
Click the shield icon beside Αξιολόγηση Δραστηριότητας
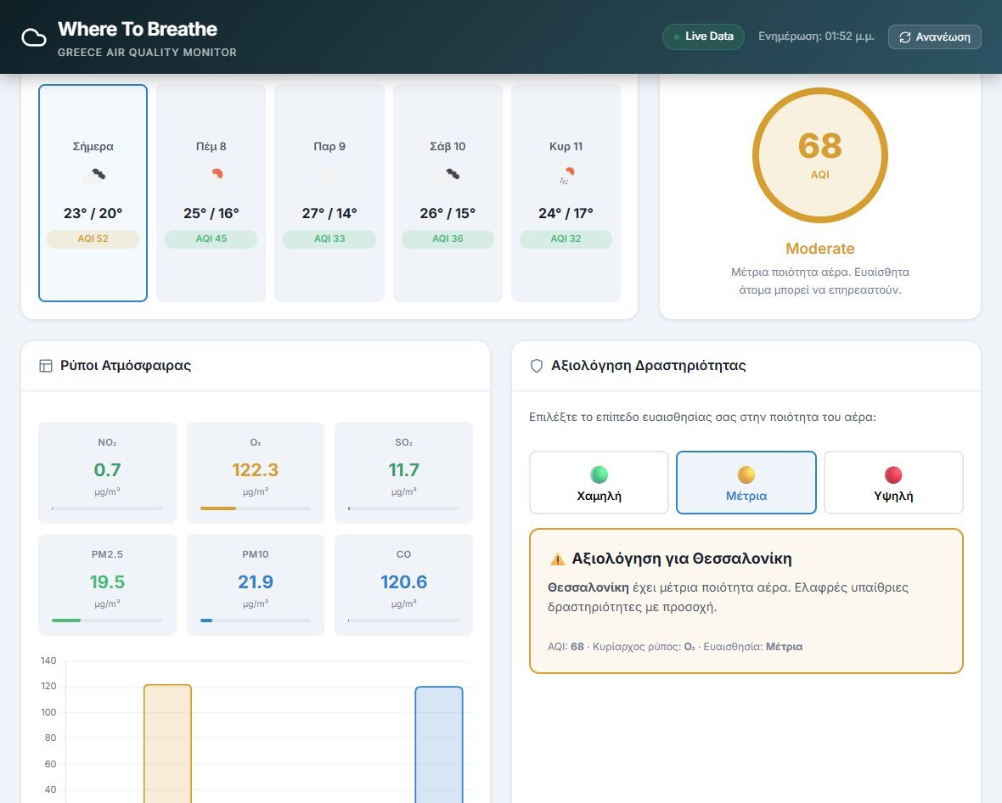[x=537, y=365]
